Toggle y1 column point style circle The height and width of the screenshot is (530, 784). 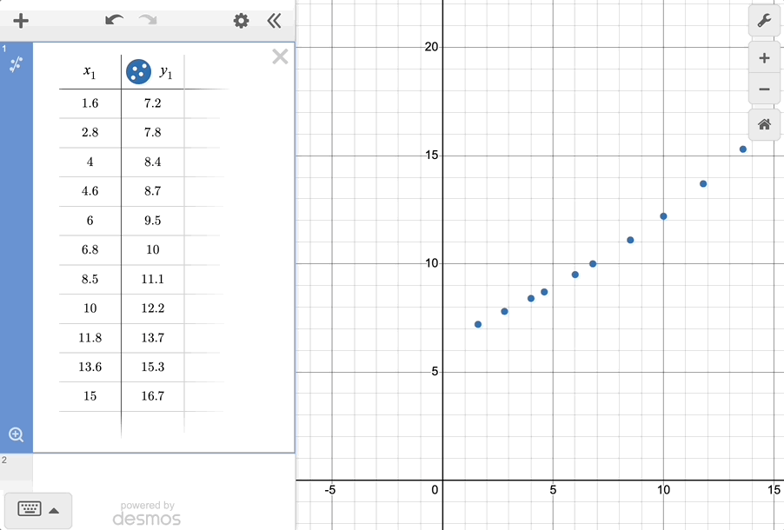coord(137,72)
